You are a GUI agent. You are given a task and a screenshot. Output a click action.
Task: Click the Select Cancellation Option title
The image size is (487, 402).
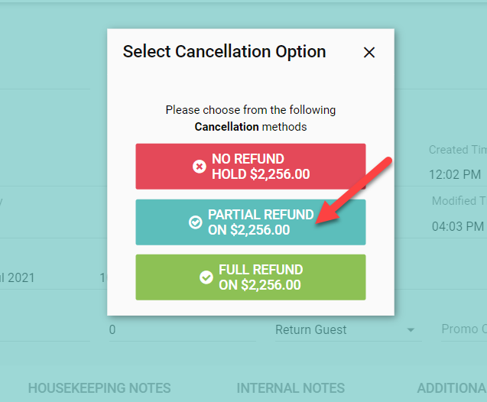pyautogui.click(x=224, y=52)
